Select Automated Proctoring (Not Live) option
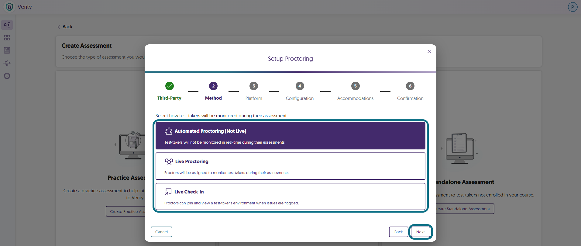This screenshot has width=581, height=246. coord(290,136)
